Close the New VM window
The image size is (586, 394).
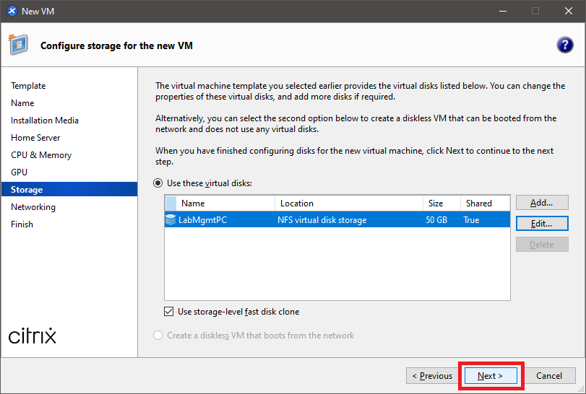point(569,11)
